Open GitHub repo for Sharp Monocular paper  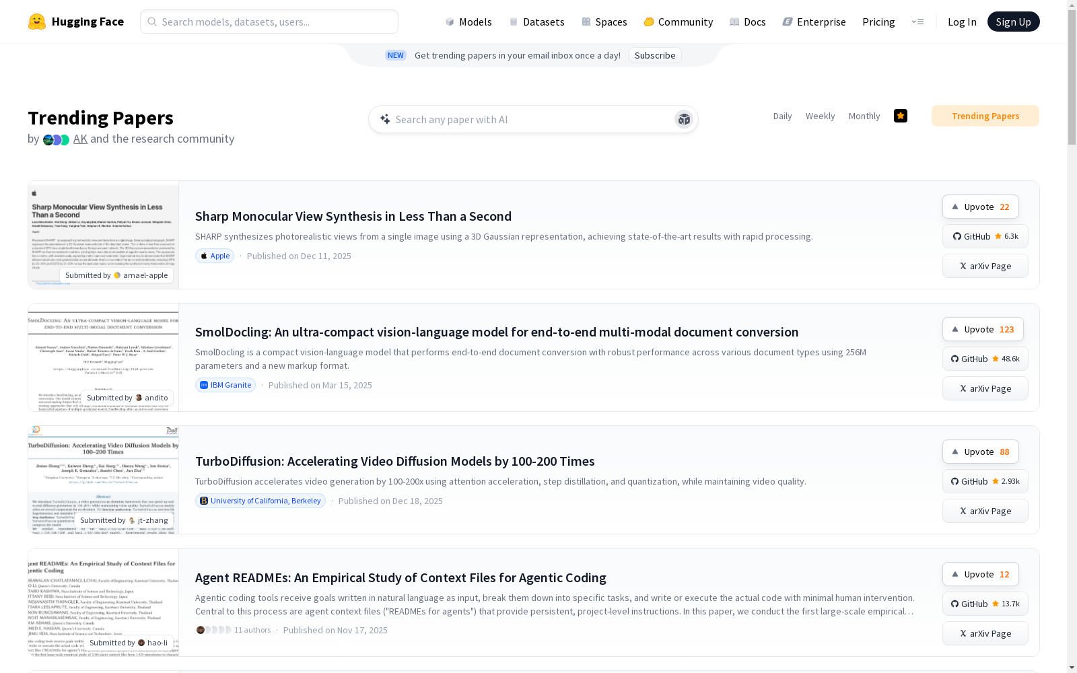(x=985, y=236)
